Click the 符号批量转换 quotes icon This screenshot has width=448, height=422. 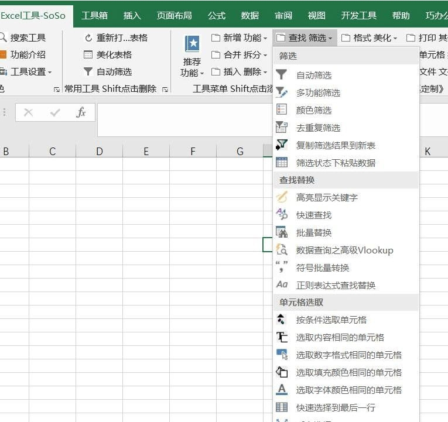click(x=282, y=267)
